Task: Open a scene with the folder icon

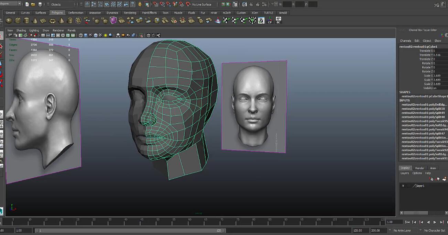Action: (x=33, y=4)
